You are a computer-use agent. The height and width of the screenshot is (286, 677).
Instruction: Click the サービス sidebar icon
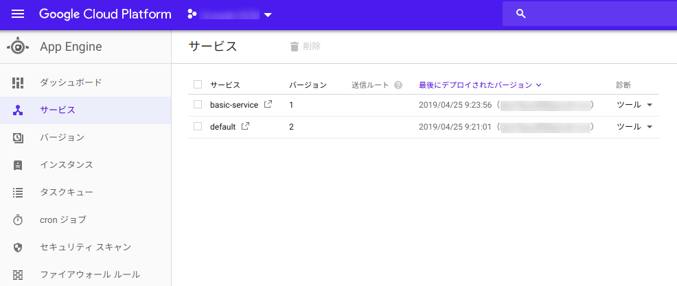(x=18, y=110)
